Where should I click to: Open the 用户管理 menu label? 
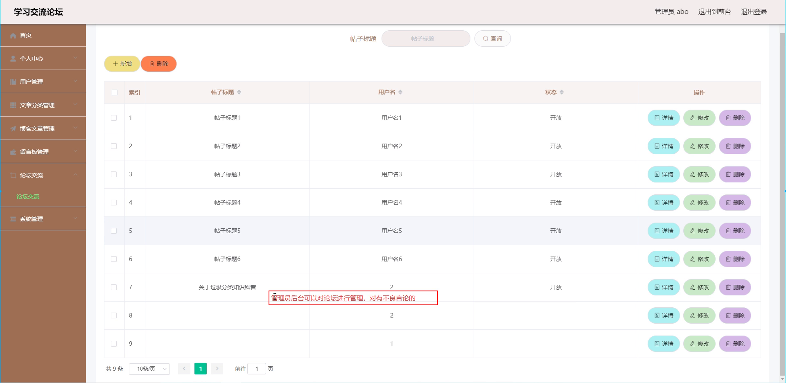pyautogui.click(x=32, y=82)
